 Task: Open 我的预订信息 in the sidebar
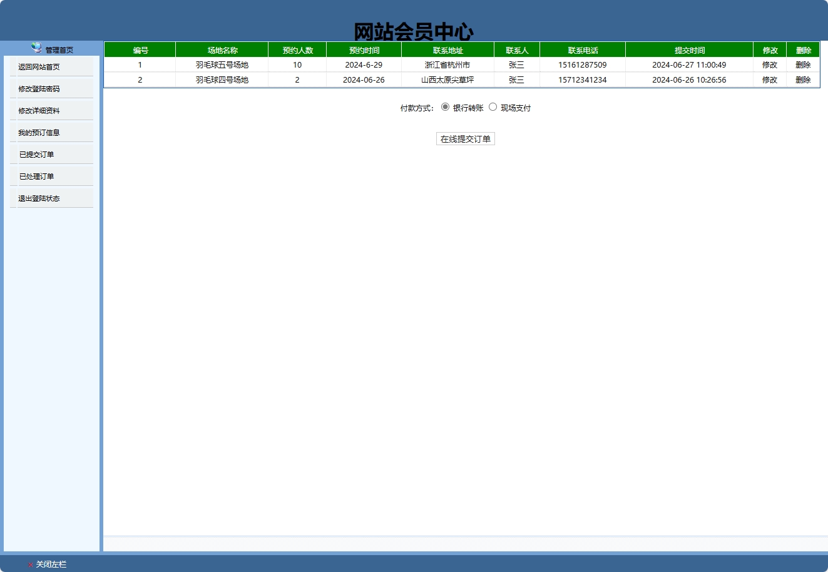click(x=39, y=132)
